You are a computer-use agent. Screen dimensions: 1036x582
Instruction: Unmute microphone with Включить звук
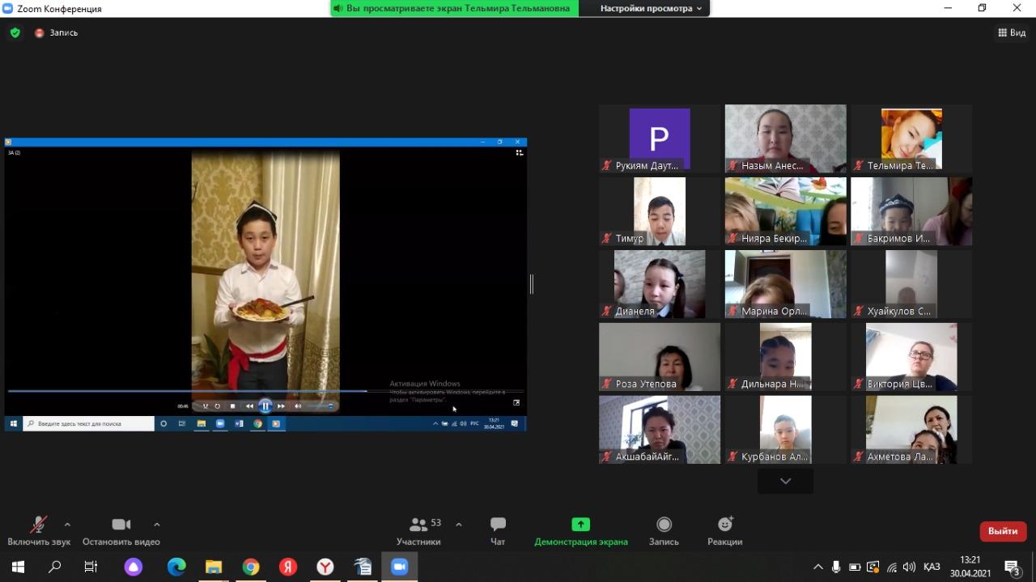38,530
